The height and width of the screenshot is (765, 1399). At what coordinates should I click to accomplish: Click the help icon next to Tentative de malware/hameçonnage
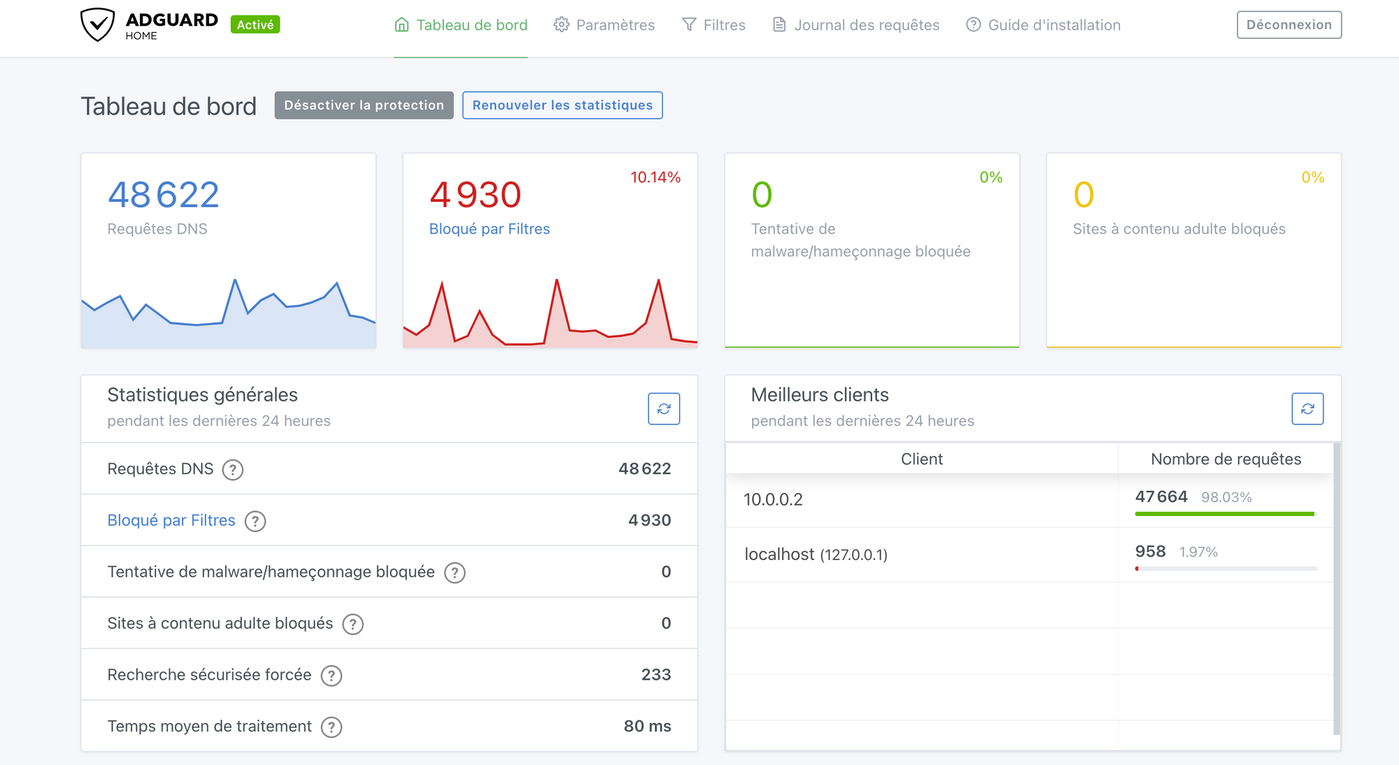click(x=455, y=573)
